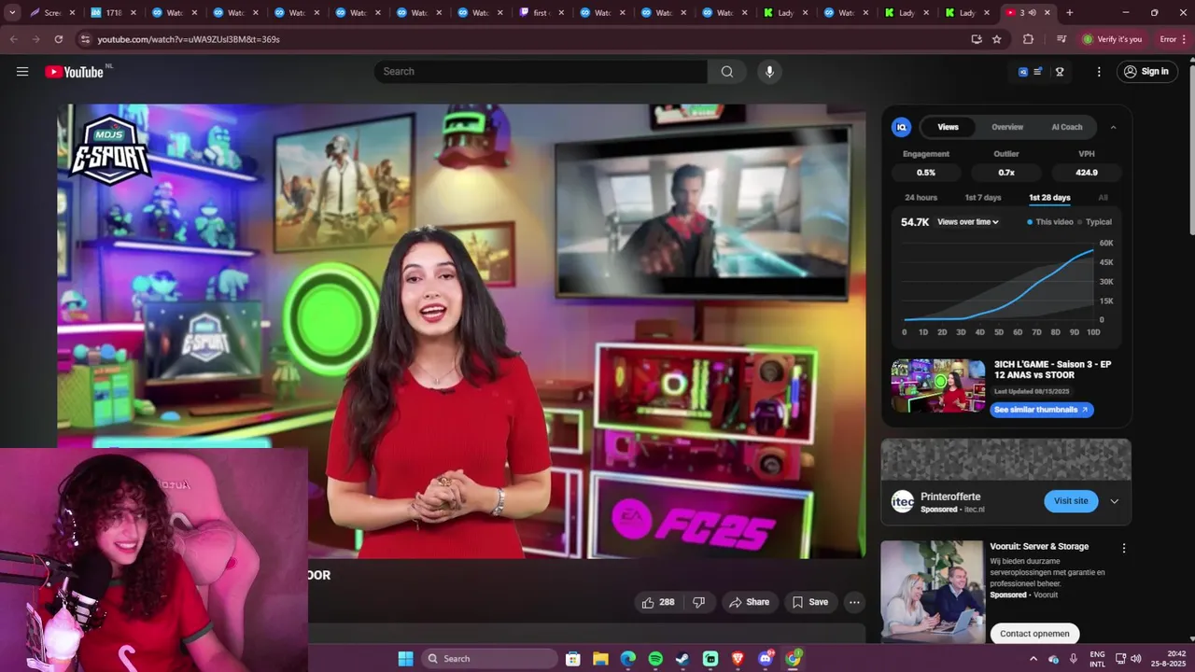Viewport: 1195px width, 672px height.
Task: Toggle the This video legend series
Action: pos(1050,222)
